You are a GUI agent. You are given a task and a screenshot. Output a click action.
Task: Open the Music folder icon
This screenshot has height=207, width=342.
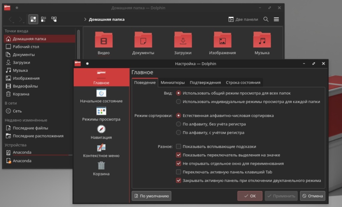click(262, 41)
